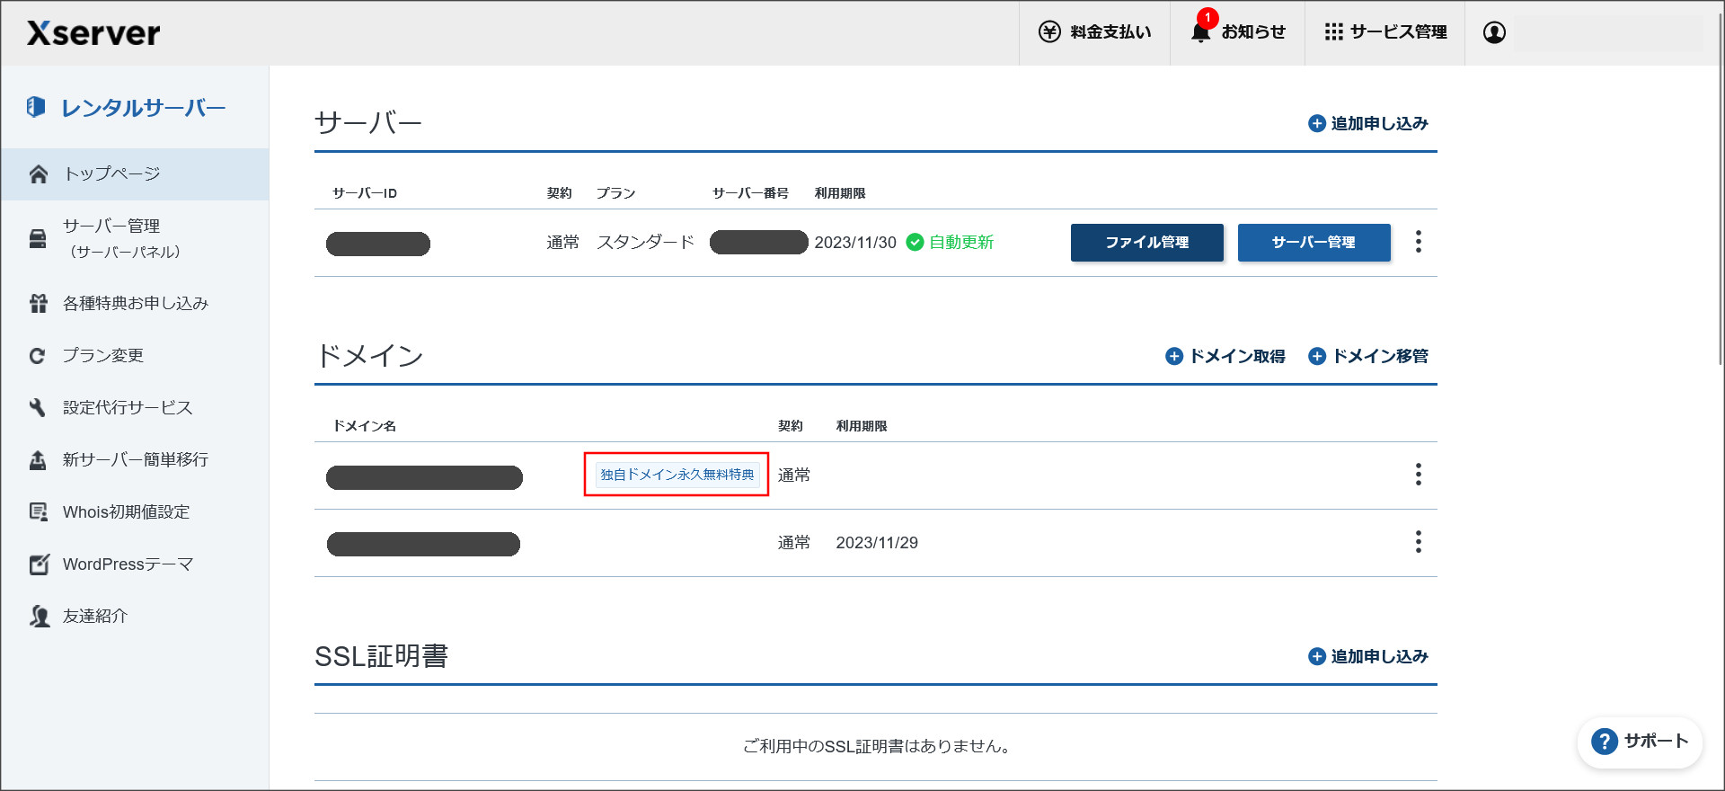Click the 独自ドメイン永久無料特典 badge
1725x791 pixels.
coord(677,475)
